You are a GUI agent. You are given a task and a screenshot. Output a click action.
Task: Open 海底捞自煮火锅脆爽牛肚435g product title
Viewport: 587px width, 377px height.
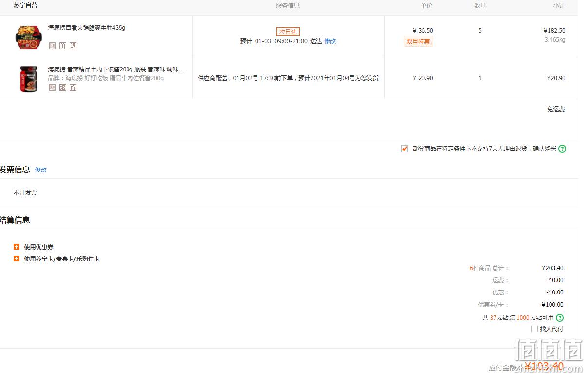pos(87,28)
